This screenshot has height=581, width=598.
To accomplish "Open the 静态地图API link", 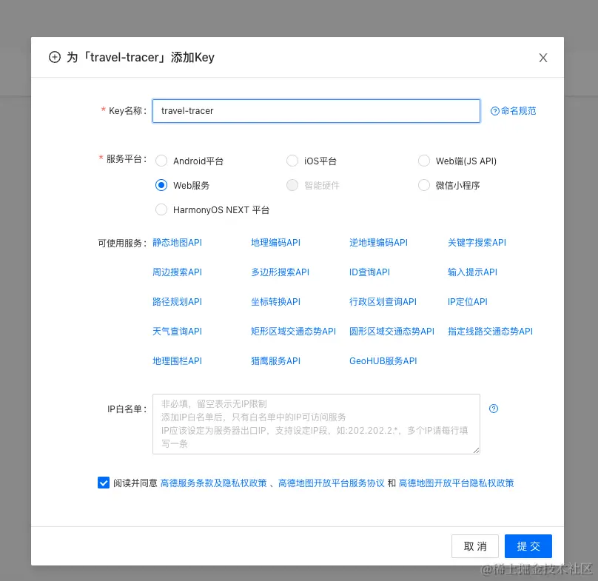I will click(x=178, y=243).
